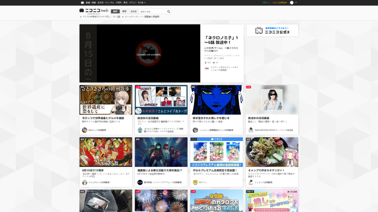Click the ログイン link
The image size is (378, 212).
click(x=266, y=3)
